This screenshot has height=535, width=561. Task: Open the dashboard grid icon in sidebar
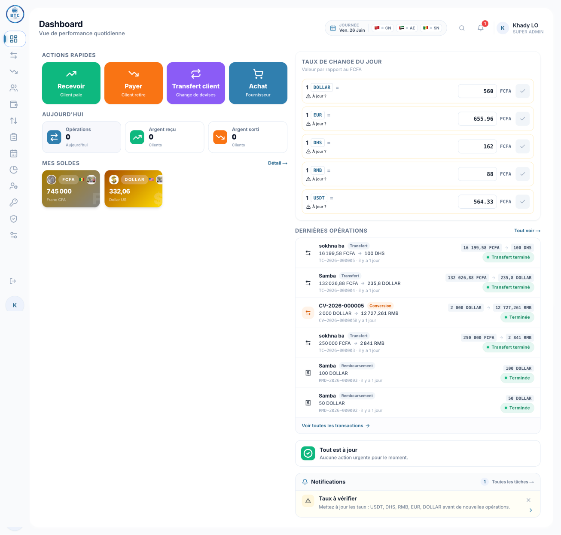[14, 39]
